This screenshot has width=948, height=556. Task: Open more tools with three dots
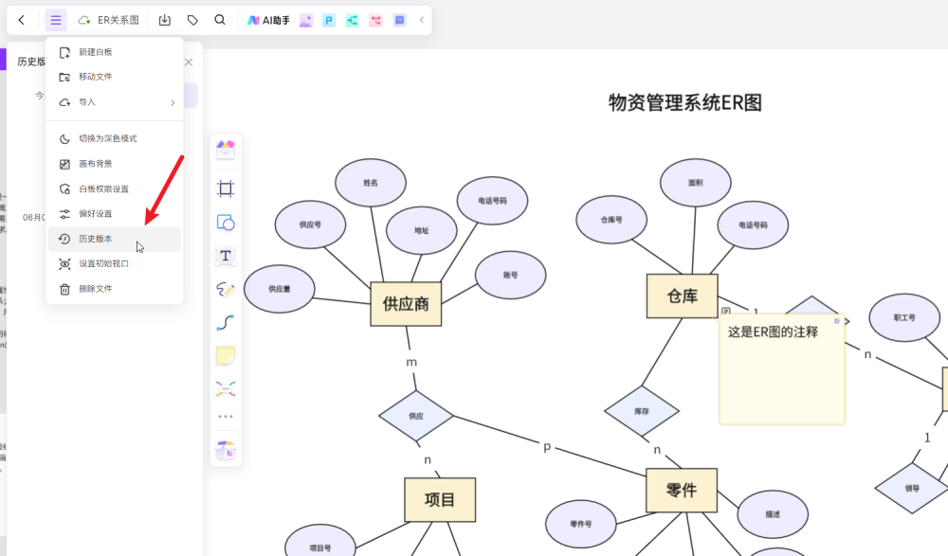[x=226, y=417]
